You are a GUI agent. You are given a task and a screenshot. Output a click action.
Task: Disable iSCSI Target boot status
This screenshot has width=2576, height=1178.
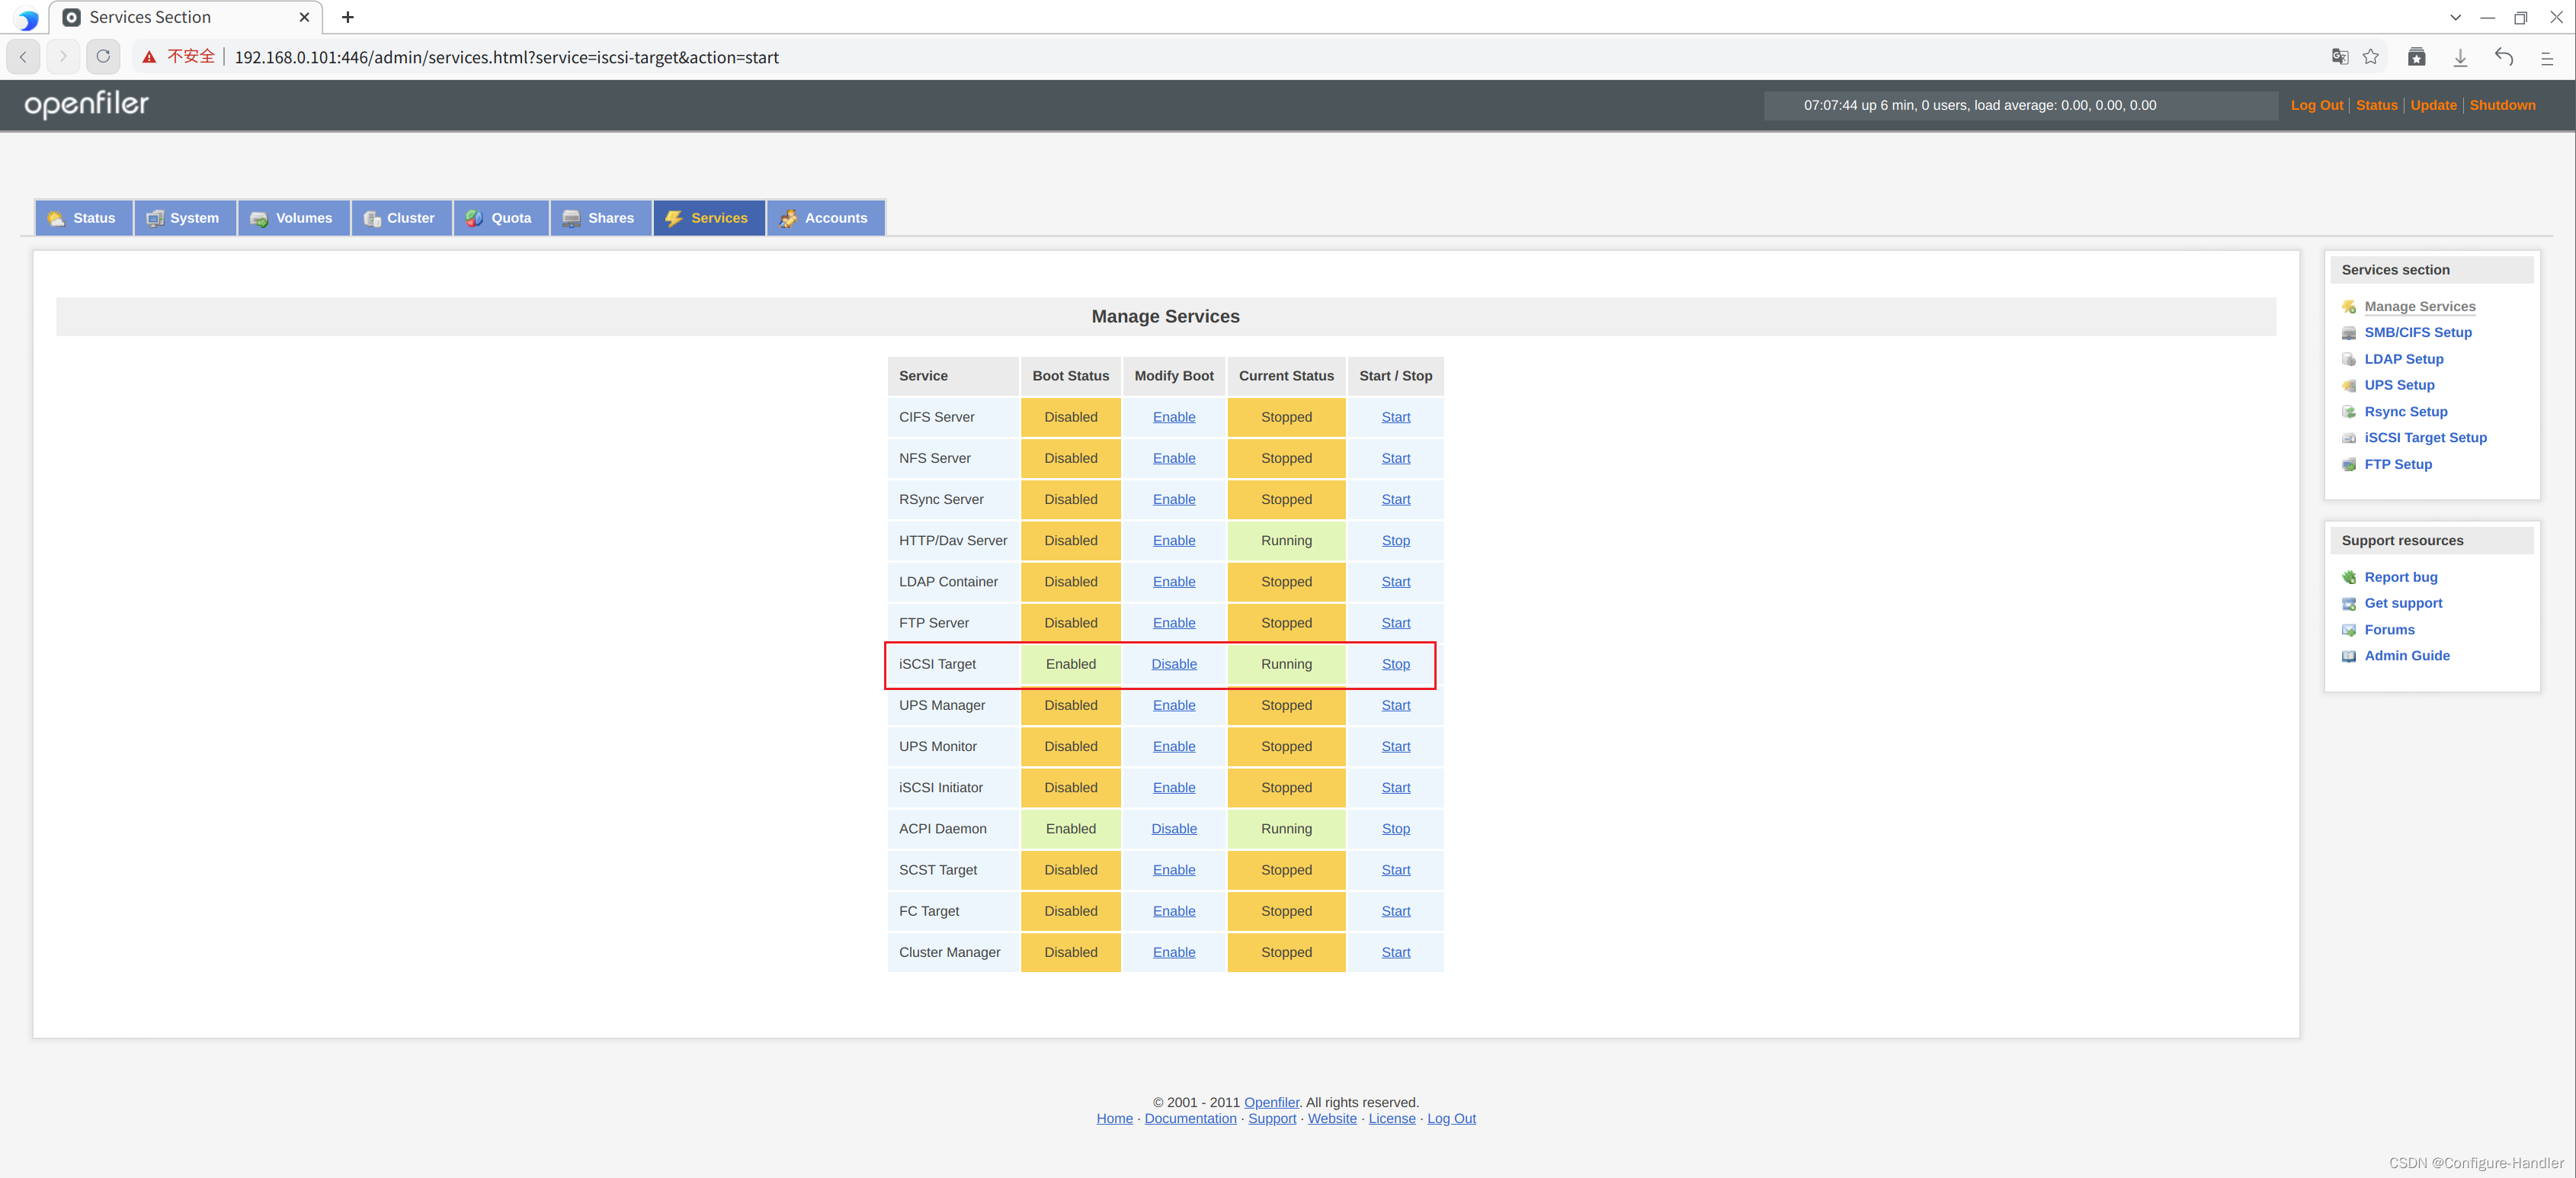coord(1173,665)
